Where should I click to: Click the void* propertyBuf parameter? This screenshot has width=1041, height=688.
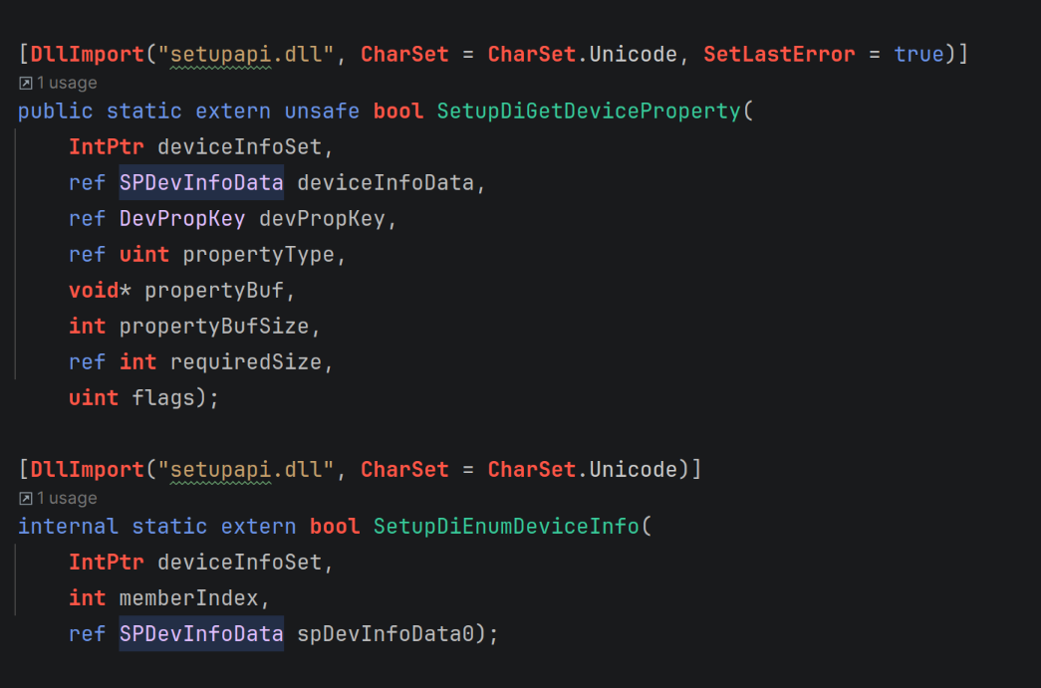[219, 291]
